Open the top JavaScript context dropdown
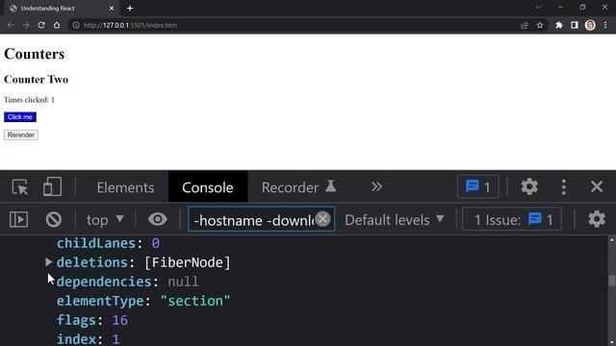This screenshot has height=346, width=616. 105,220
